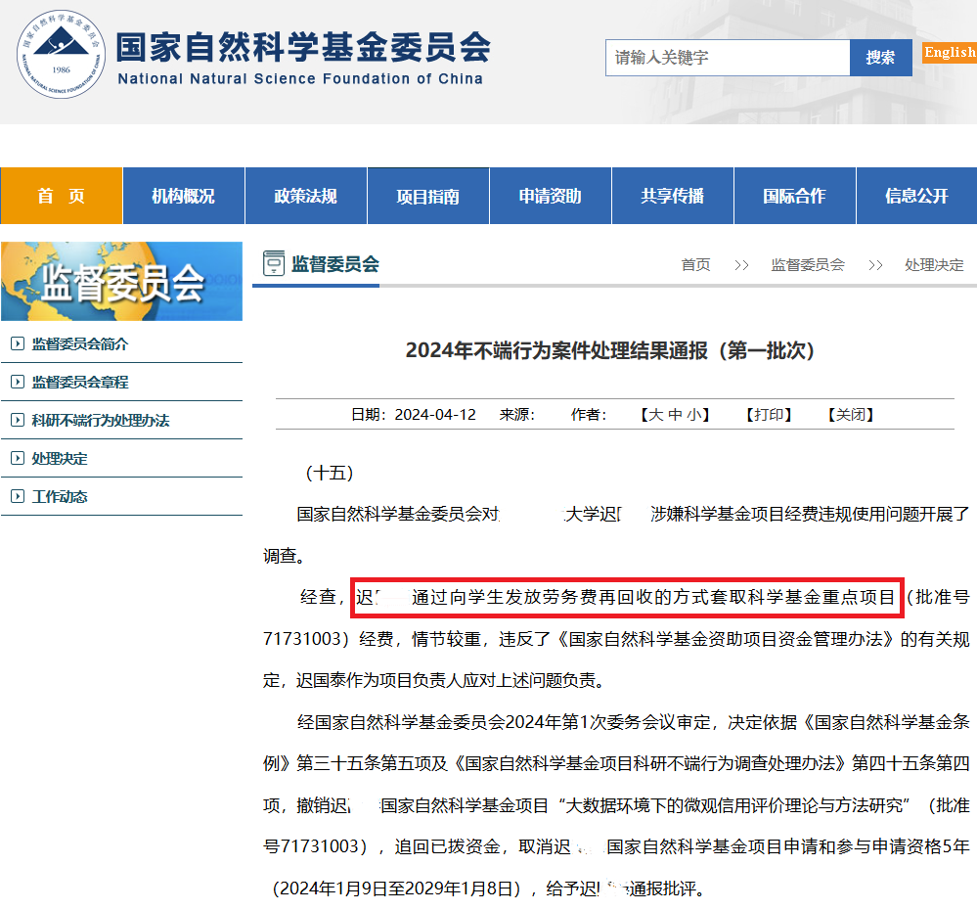Click arrow icon beside 处理决定
Screen dimensions: 977x911
(x=16, y=459)
